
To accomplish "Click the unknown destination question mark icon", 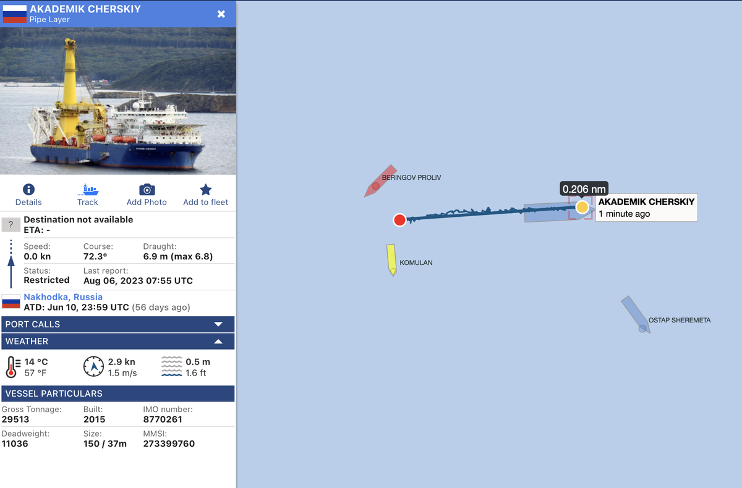I will coord(11,225).
